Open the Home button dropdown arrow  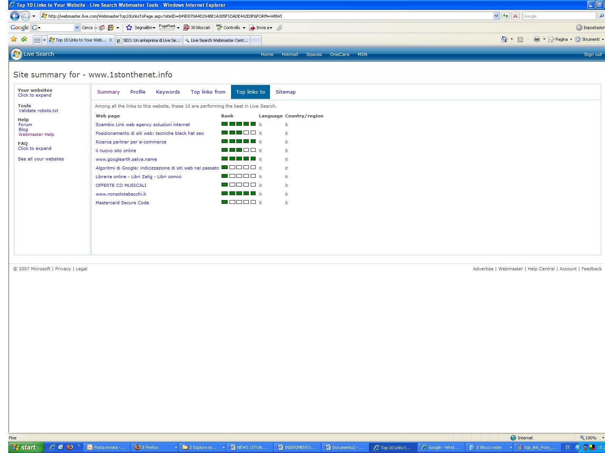(512, 39)
